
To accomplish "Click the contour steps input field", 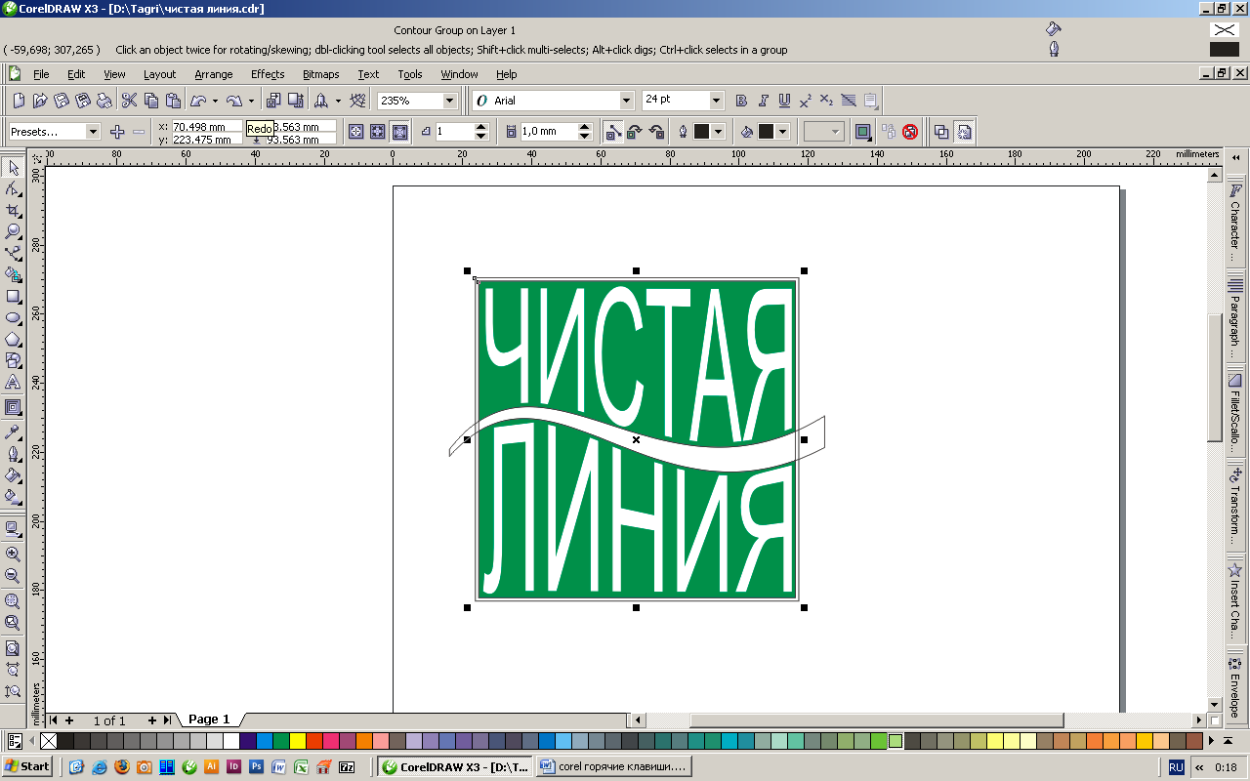I will pos(454,131).
